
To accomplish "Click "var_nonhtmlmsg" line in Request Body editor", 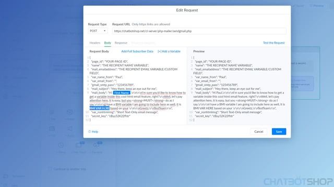I will click(x=125, y=112).
